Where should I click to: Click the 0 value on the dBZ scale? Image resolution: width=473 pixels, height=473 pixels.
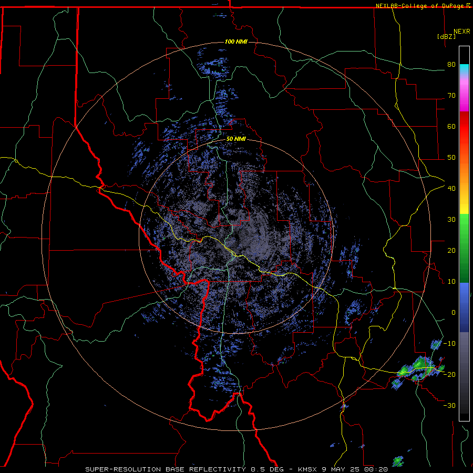[454, 313]
